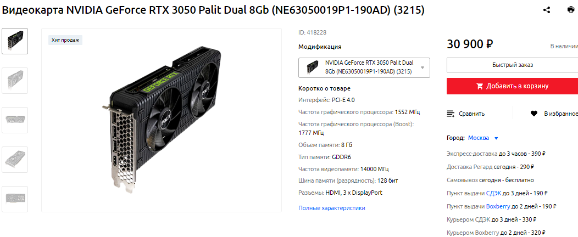Click the Хит продаж badge
The width and height of the screenshot is (578, 237).
65,40
